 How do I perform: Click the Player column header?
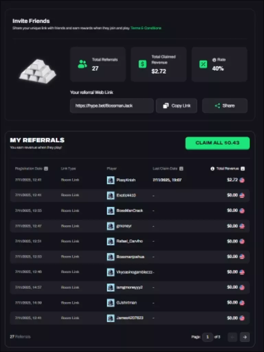click(x=112, y=169)
